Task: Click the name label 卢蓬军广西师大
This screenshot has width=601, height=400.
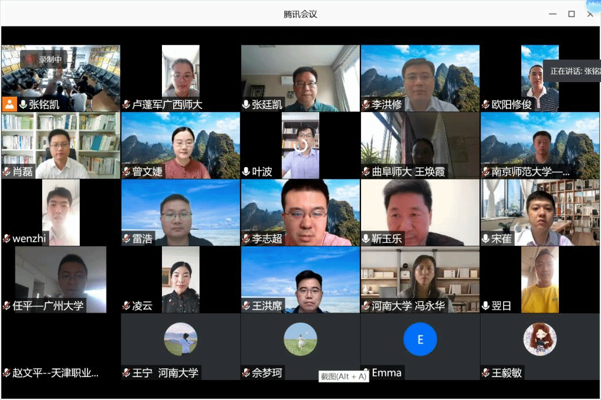Action: 167,104
